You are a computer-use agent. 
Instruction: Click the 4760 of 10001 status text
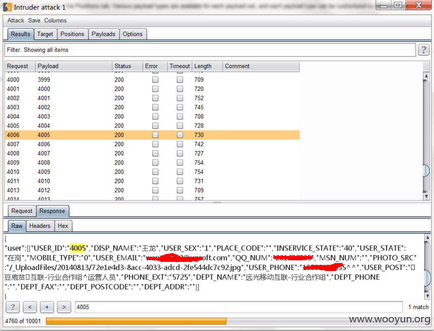point(23,321)
